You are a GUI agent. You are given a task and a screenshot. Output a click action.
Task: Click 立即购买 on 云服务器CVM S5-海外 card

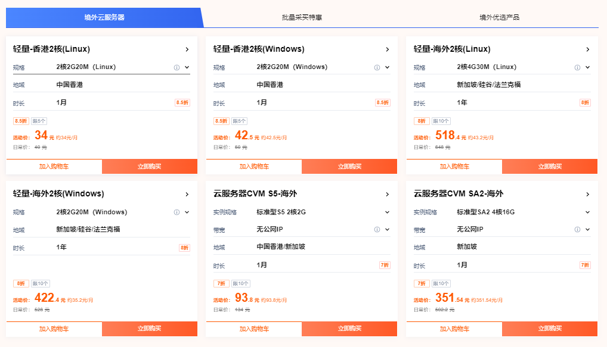click(x=349, y=329)
